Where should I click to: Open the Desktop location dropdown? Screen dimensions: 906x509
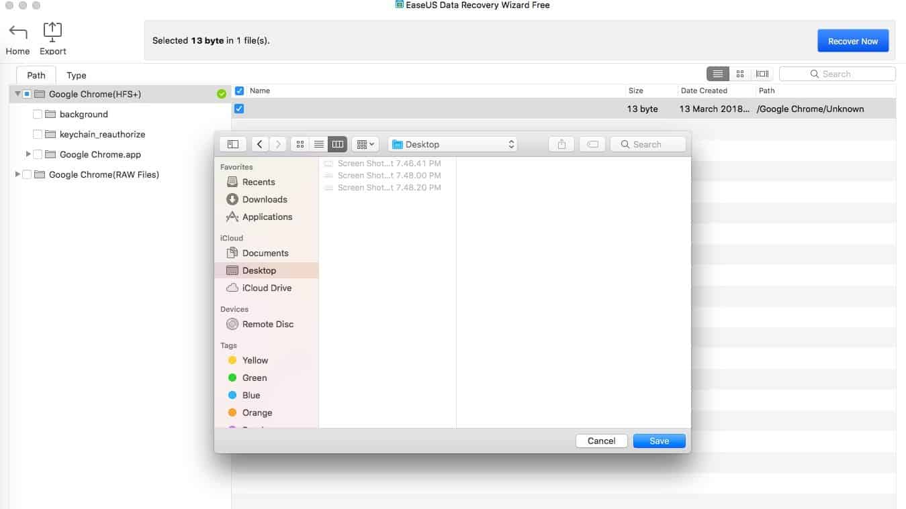coord(453,144)
